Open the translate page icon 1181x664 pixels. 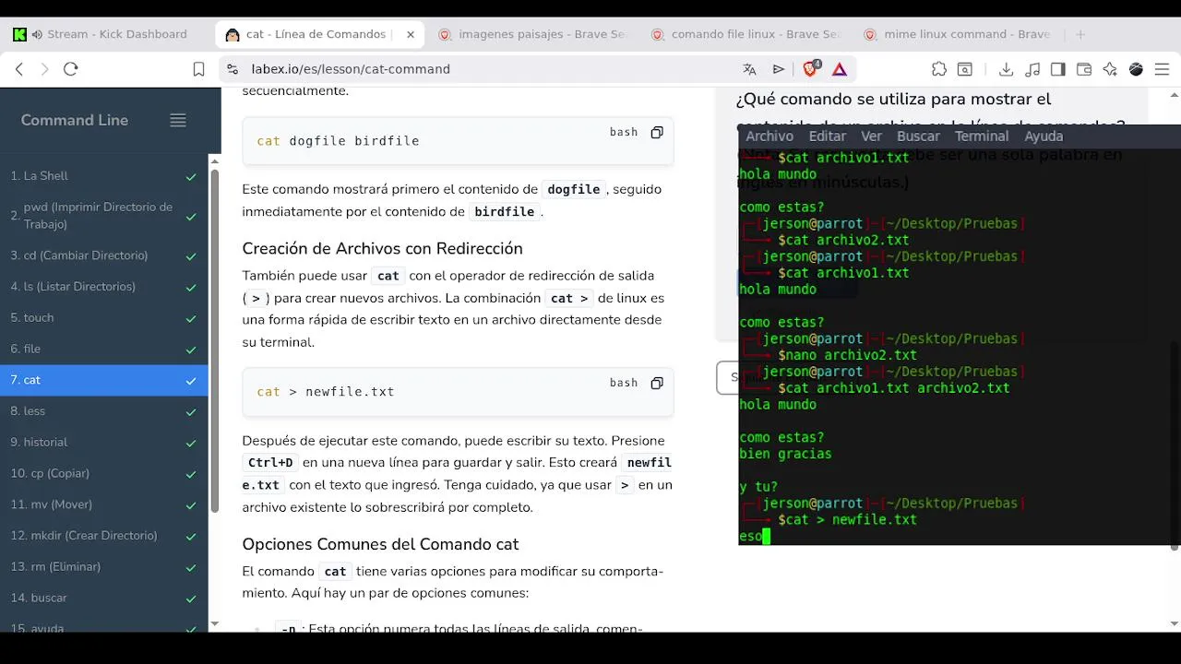coord(749,69)
